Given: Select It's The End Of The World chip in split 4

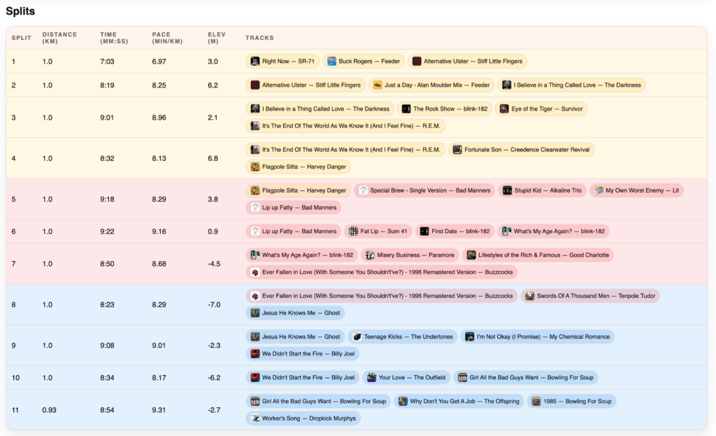Looking at the screenshot, I should click(345, 150).
